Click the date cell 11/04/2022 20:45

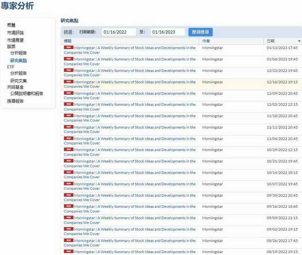click(282, 139)
